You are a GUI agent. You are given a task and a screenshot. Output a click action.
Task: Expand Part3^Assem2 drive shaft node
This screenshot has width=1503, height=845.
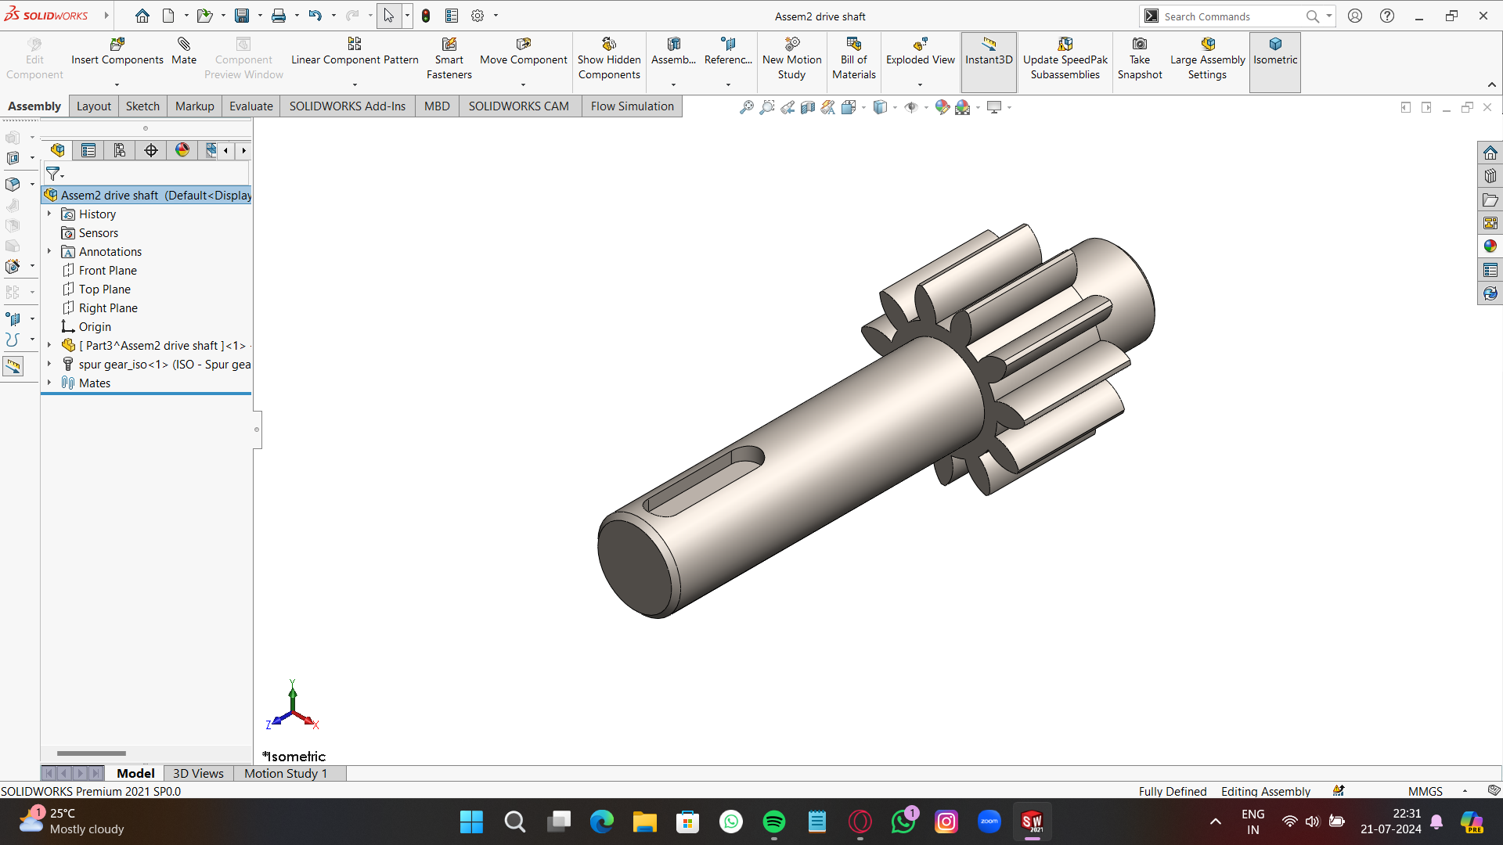tap(49, 345)
